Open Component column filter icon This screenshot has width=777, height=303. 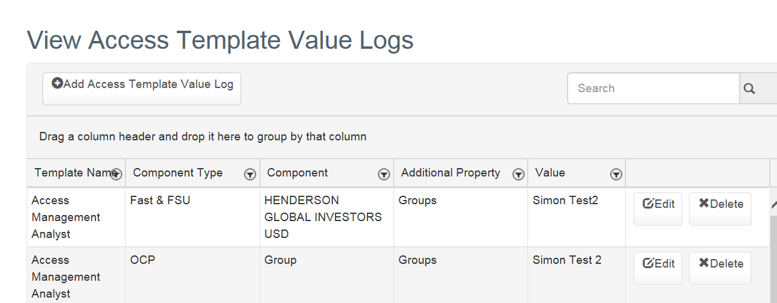384,174
